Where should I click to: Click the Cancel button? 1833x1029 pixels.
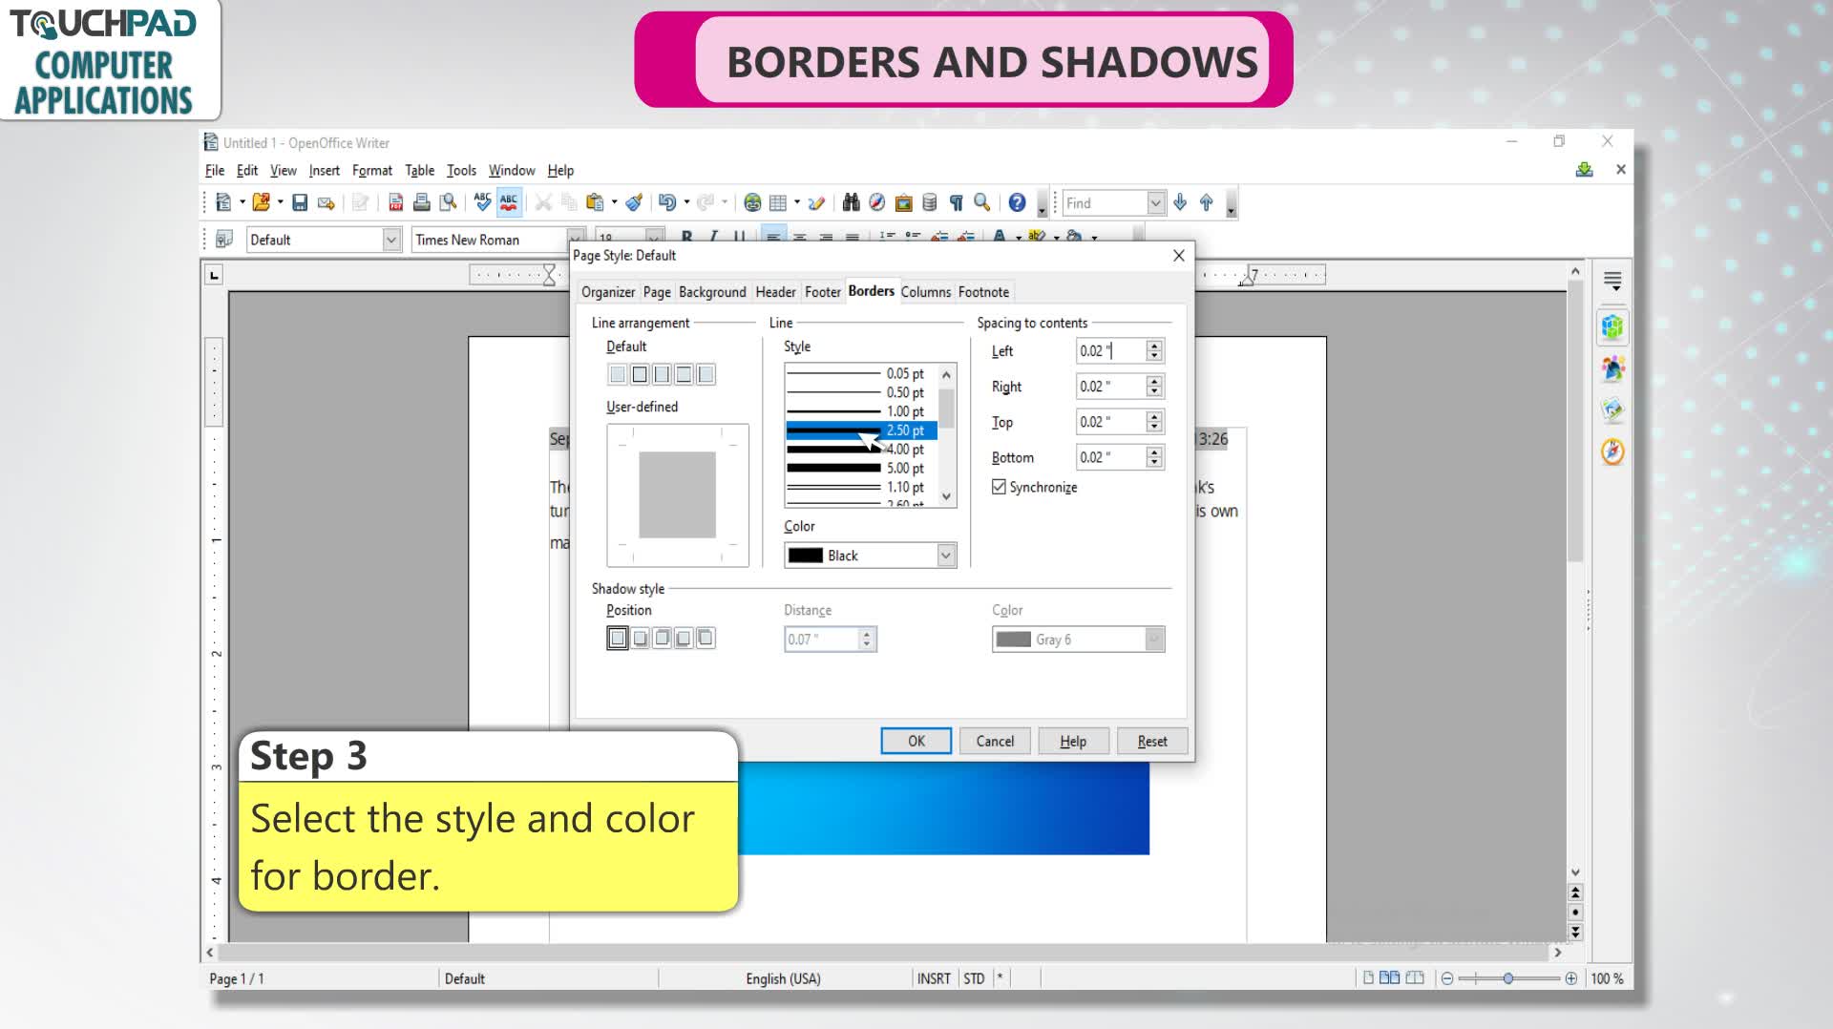(995, 741)
